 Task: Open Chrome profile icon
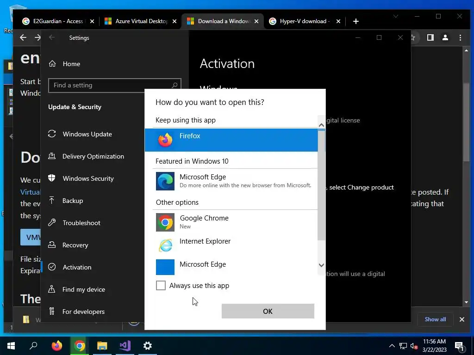[445, 37]
